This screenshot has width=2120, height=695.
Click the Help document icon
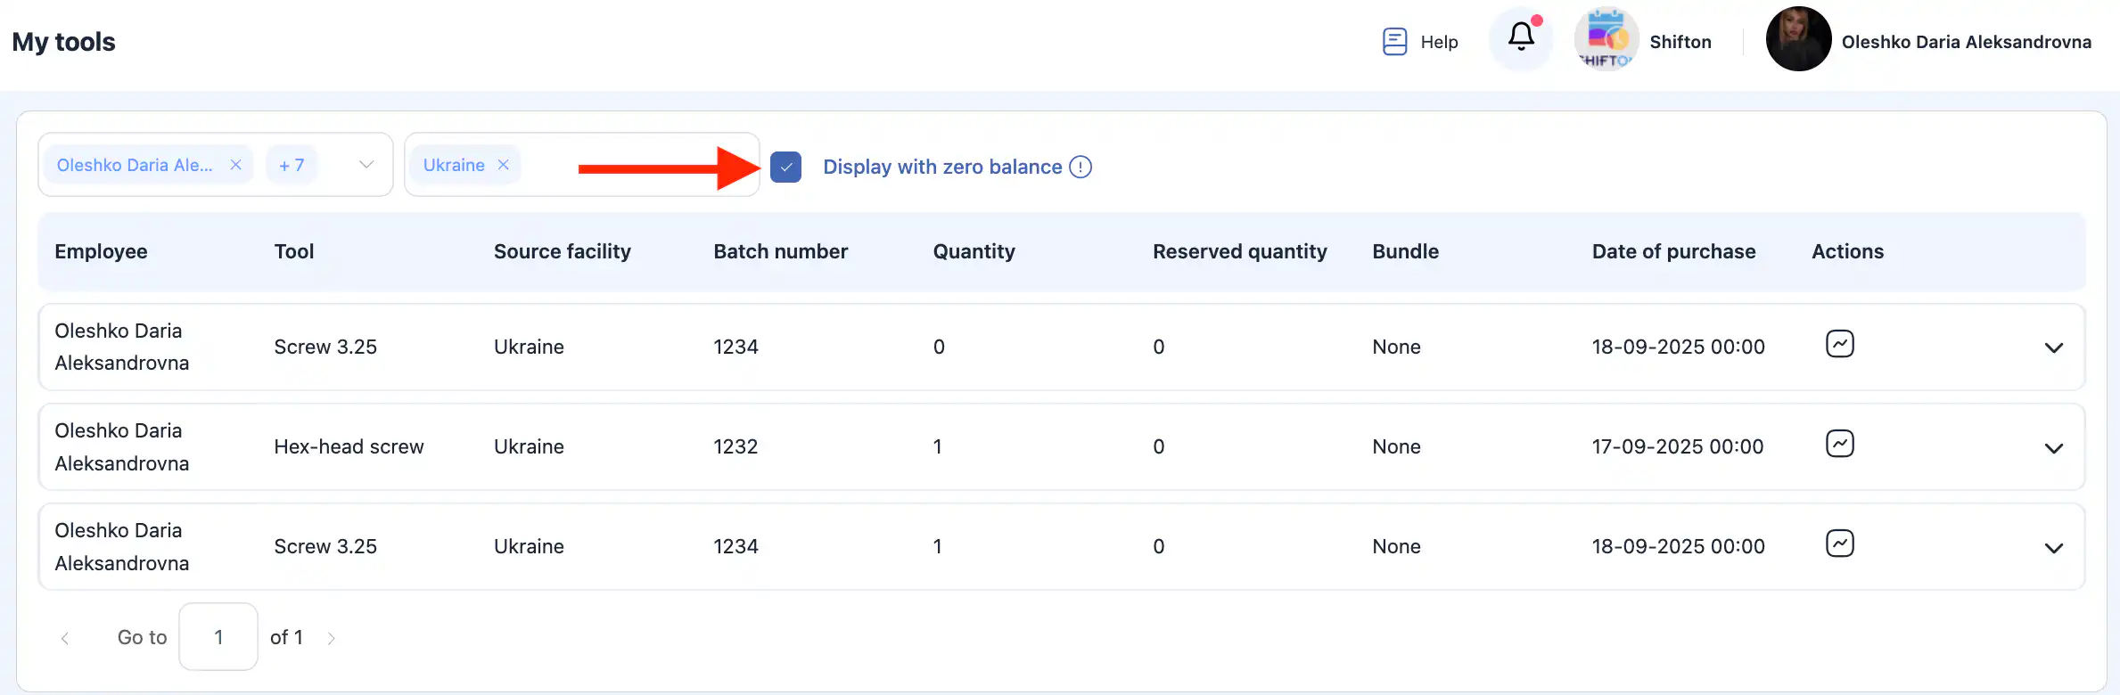point(1394,42)
